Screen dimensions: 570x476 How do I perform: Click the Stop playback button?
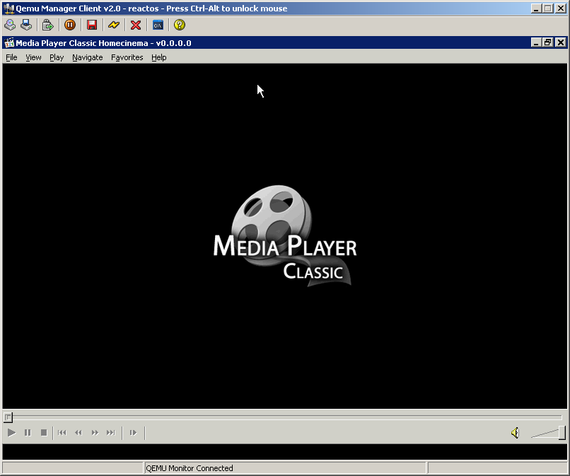pyautogui.click(x=44, y=432)
